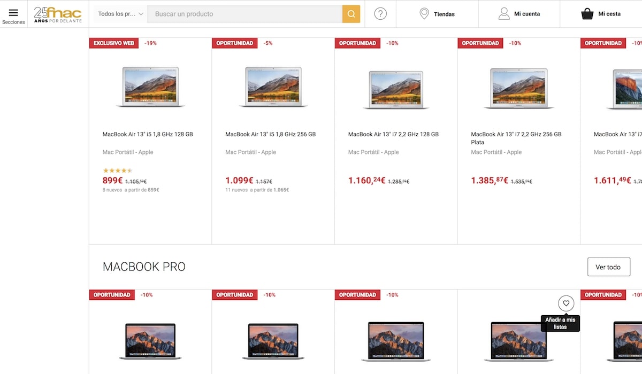This screenshot has height=374, width=642.
Task: Open MacBook Air 13" i5 1,8 GHz 256 GB
Action: [270, 135]
